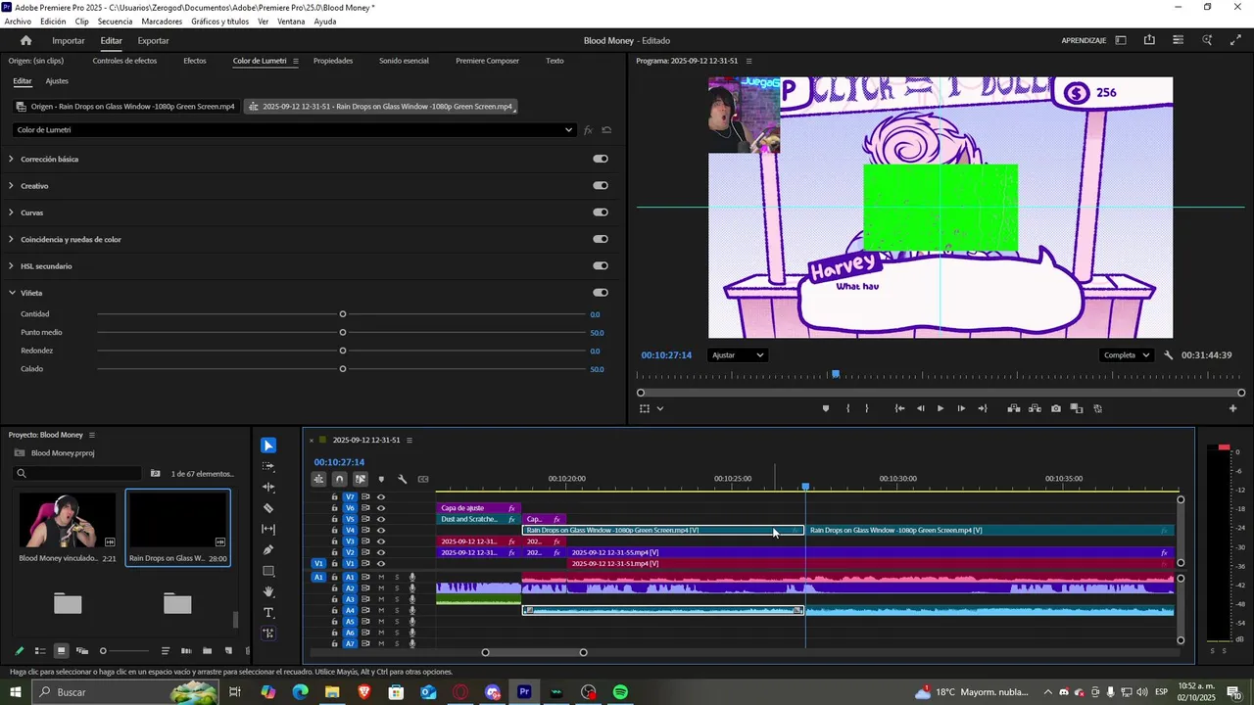Click Play button in Program monitor
The height and width of the screenshot is (705, 1254).
940,408
